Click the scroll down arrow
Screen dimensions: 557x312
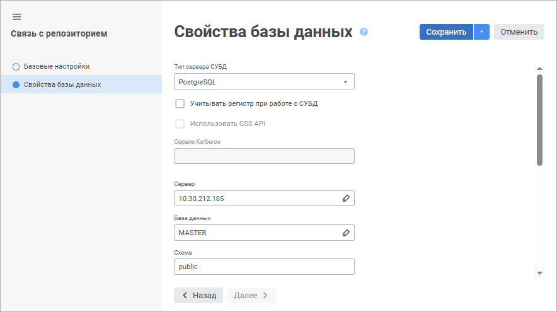tap(539, 273)
